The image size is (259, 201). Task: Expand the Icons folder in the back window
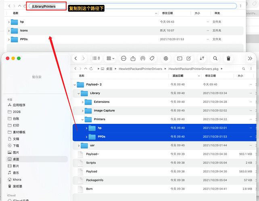pos(9,31)
